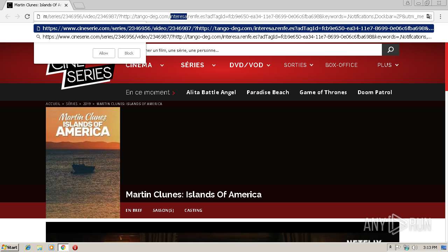Choose the highlighted cineserie.com URL suggestion
Image resolution: width=448 pixels, height=252 pixels.
coord(234,28)
